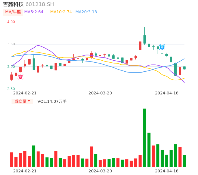Click the red bull (牛) marker icon
This screenshot has height=175, width=198.
(x=20, y=77)
